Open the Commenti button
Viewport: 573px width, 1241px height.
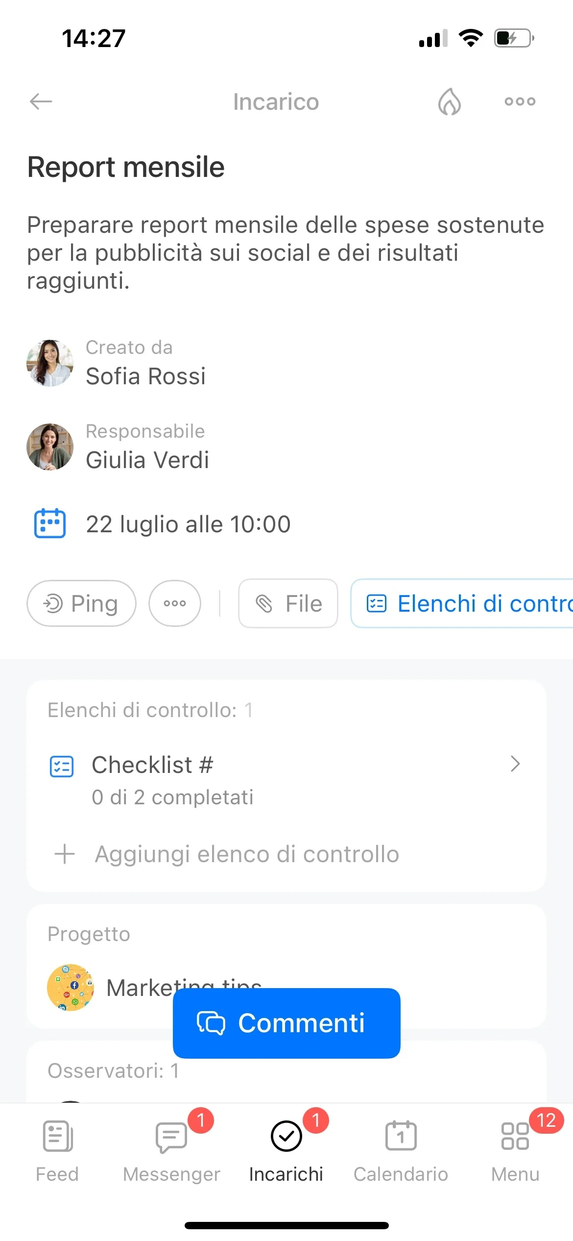[x=286, y=1023]
